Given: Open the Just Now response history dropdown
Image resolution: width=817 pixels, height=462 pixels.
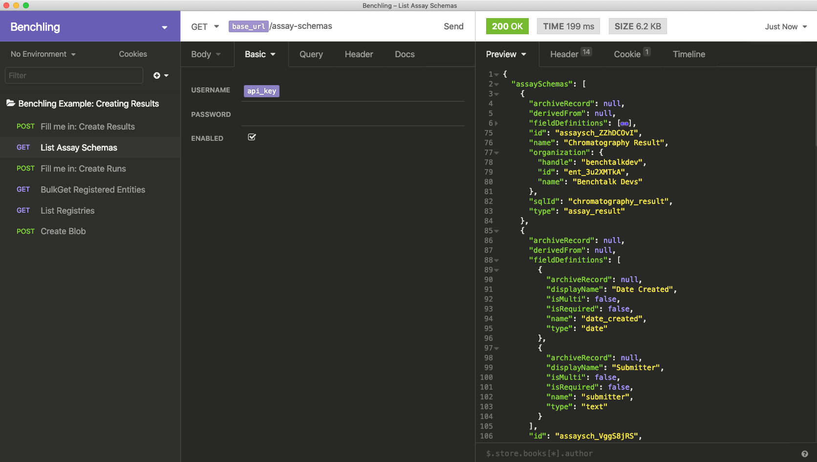Looking at the screenshot, I should [786, 27].
